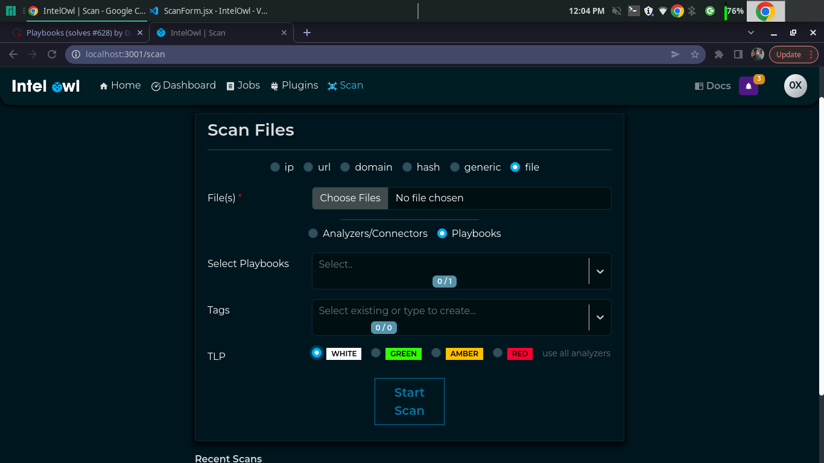Close the Playbooks (solves #628) tab

tap(140, 33)
